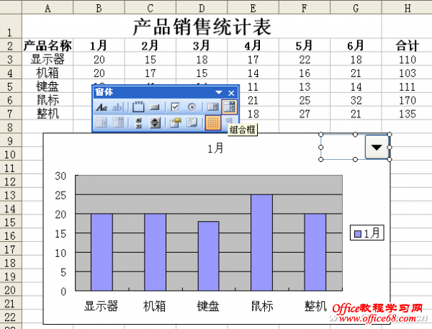432x329 pixels.
Task: Select the 机箱 bar in the chart
Action: pyautogui.click(x=155, y=252)
